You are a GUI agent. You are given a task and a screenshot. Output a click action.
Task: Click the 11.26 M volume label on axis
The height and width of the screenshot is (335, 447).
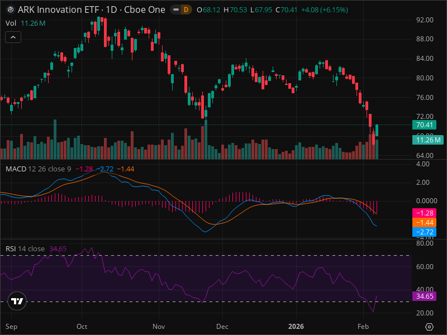click(427, 140)
